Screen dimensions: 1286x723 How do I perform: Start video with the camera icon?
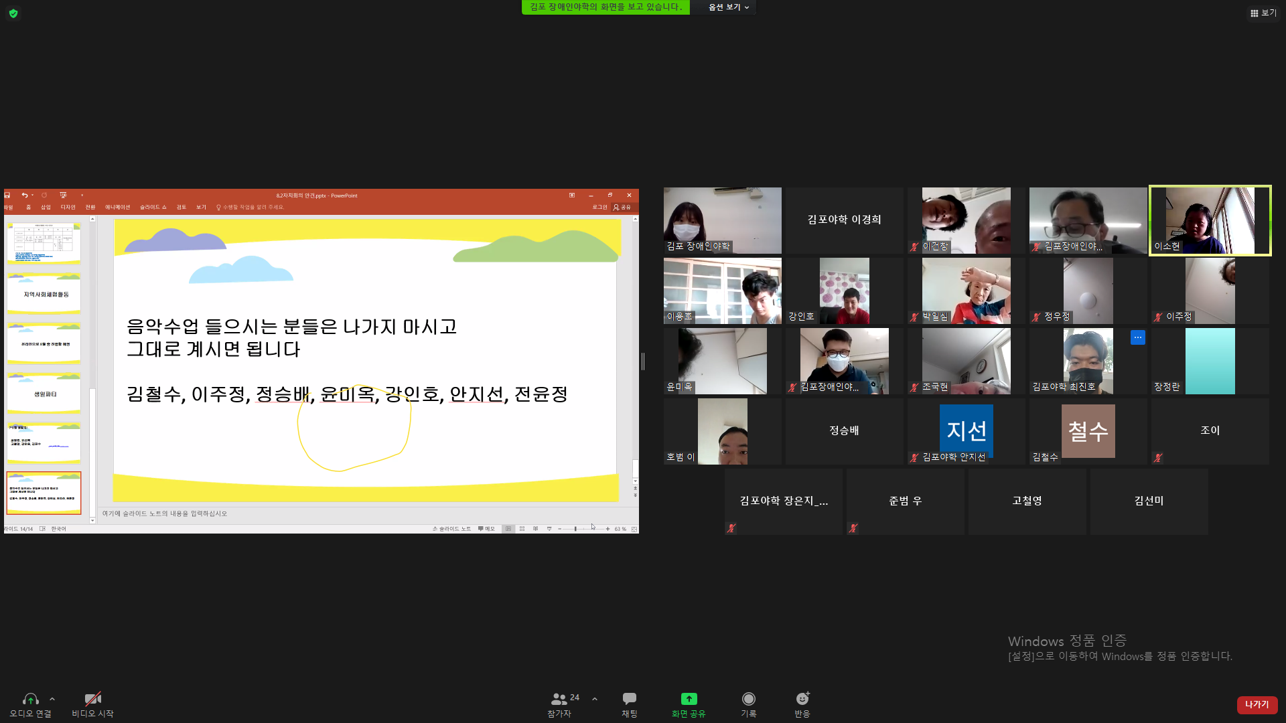pyautogui.click(x=93, y=699)
